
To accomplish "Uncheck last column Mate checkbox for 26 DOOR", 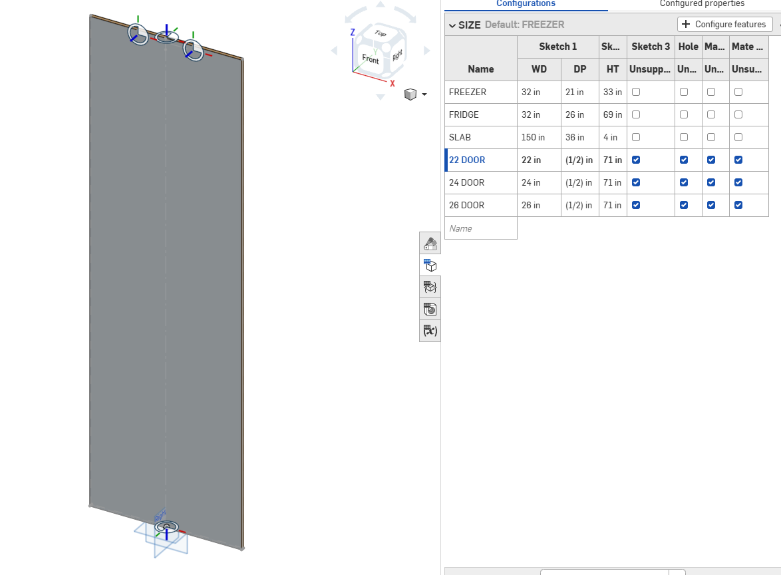I will pyautogui.click(x=738, y=205).
